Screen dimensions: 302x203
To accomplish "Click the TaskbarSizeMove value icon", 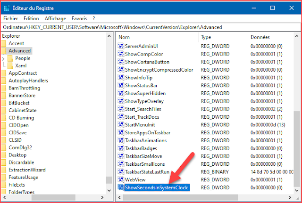I will click(121, 156).
